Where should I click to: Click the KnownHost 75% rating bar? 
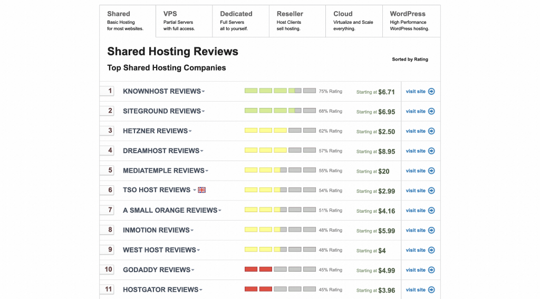(x=280, y=91)
